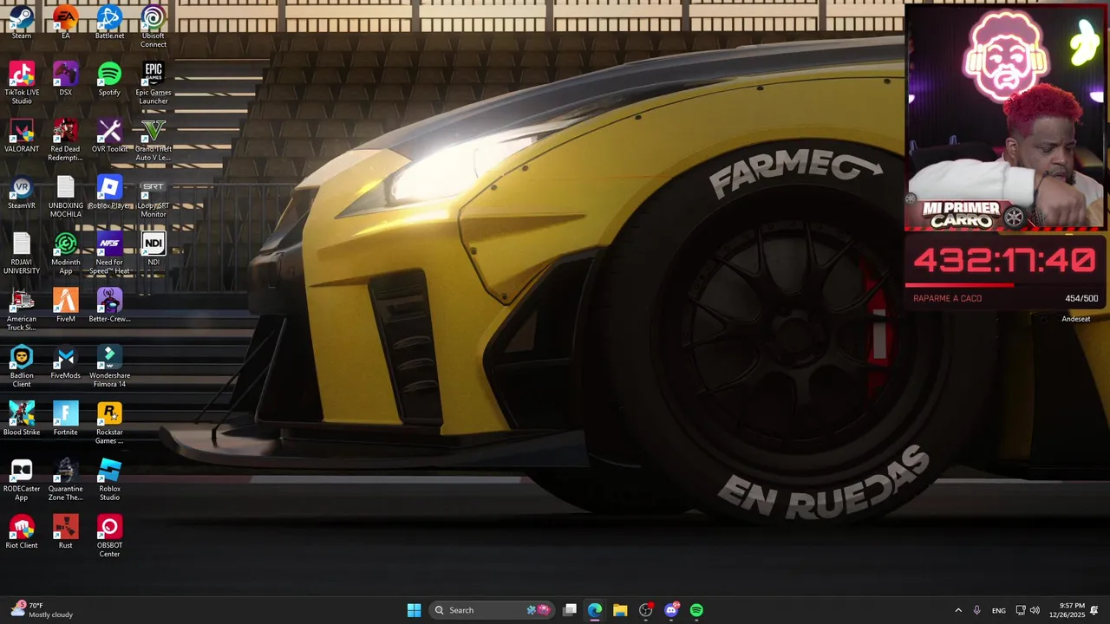Click the taskbar Search box
The height and width of the screenshot is (624, 1110).
click(x=493, y=610)
